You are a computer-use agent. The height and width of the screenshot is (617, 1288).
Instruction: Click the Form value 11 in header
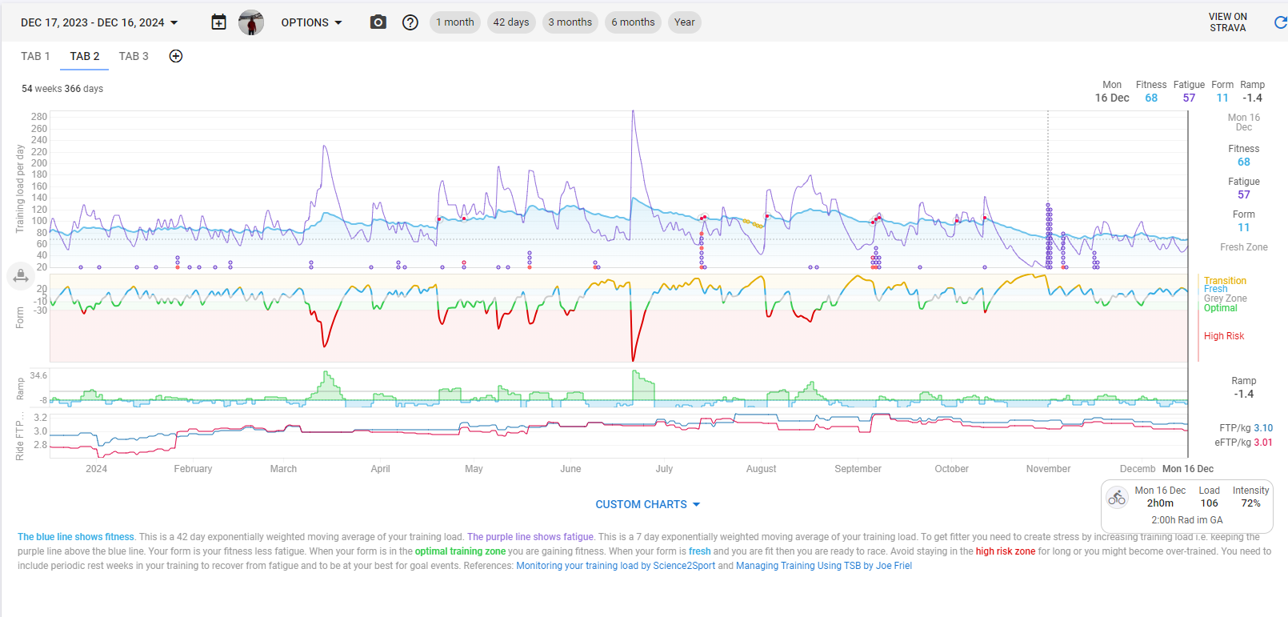tap(1222, 98)
